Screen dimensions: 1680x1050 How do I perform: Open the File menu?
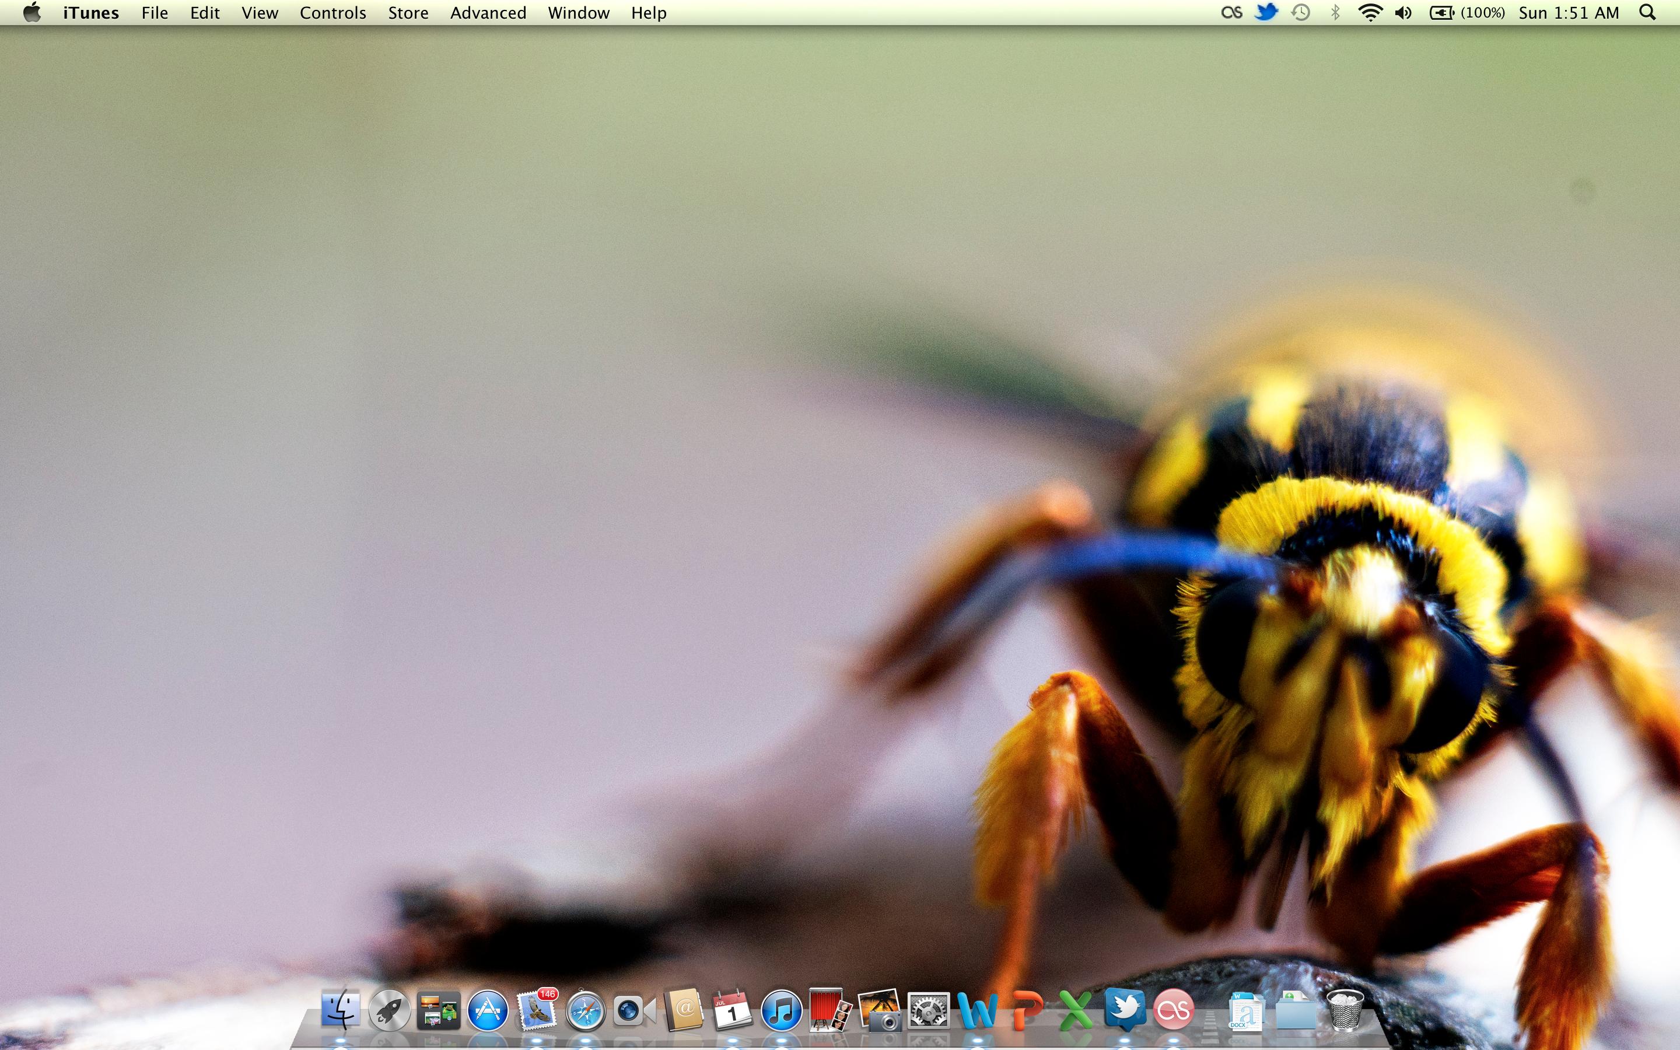pos(155,12)
